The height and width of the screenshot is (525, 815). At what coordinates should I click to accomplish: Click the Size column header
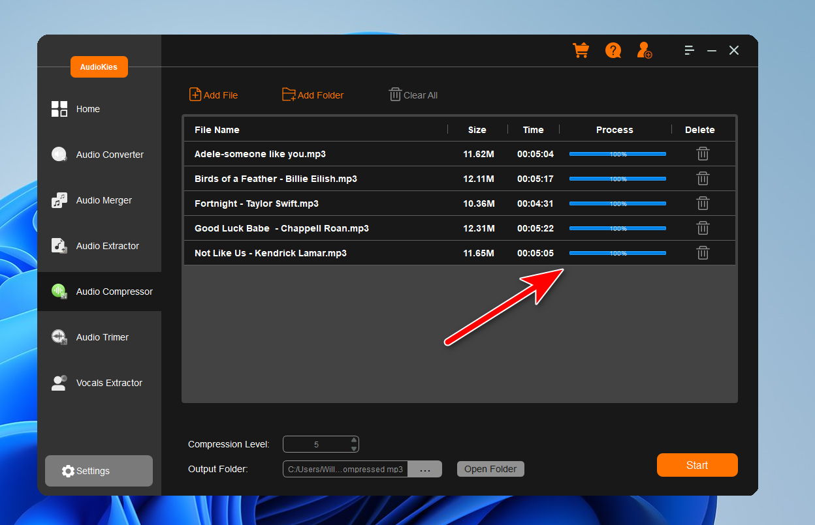[477, 130]
